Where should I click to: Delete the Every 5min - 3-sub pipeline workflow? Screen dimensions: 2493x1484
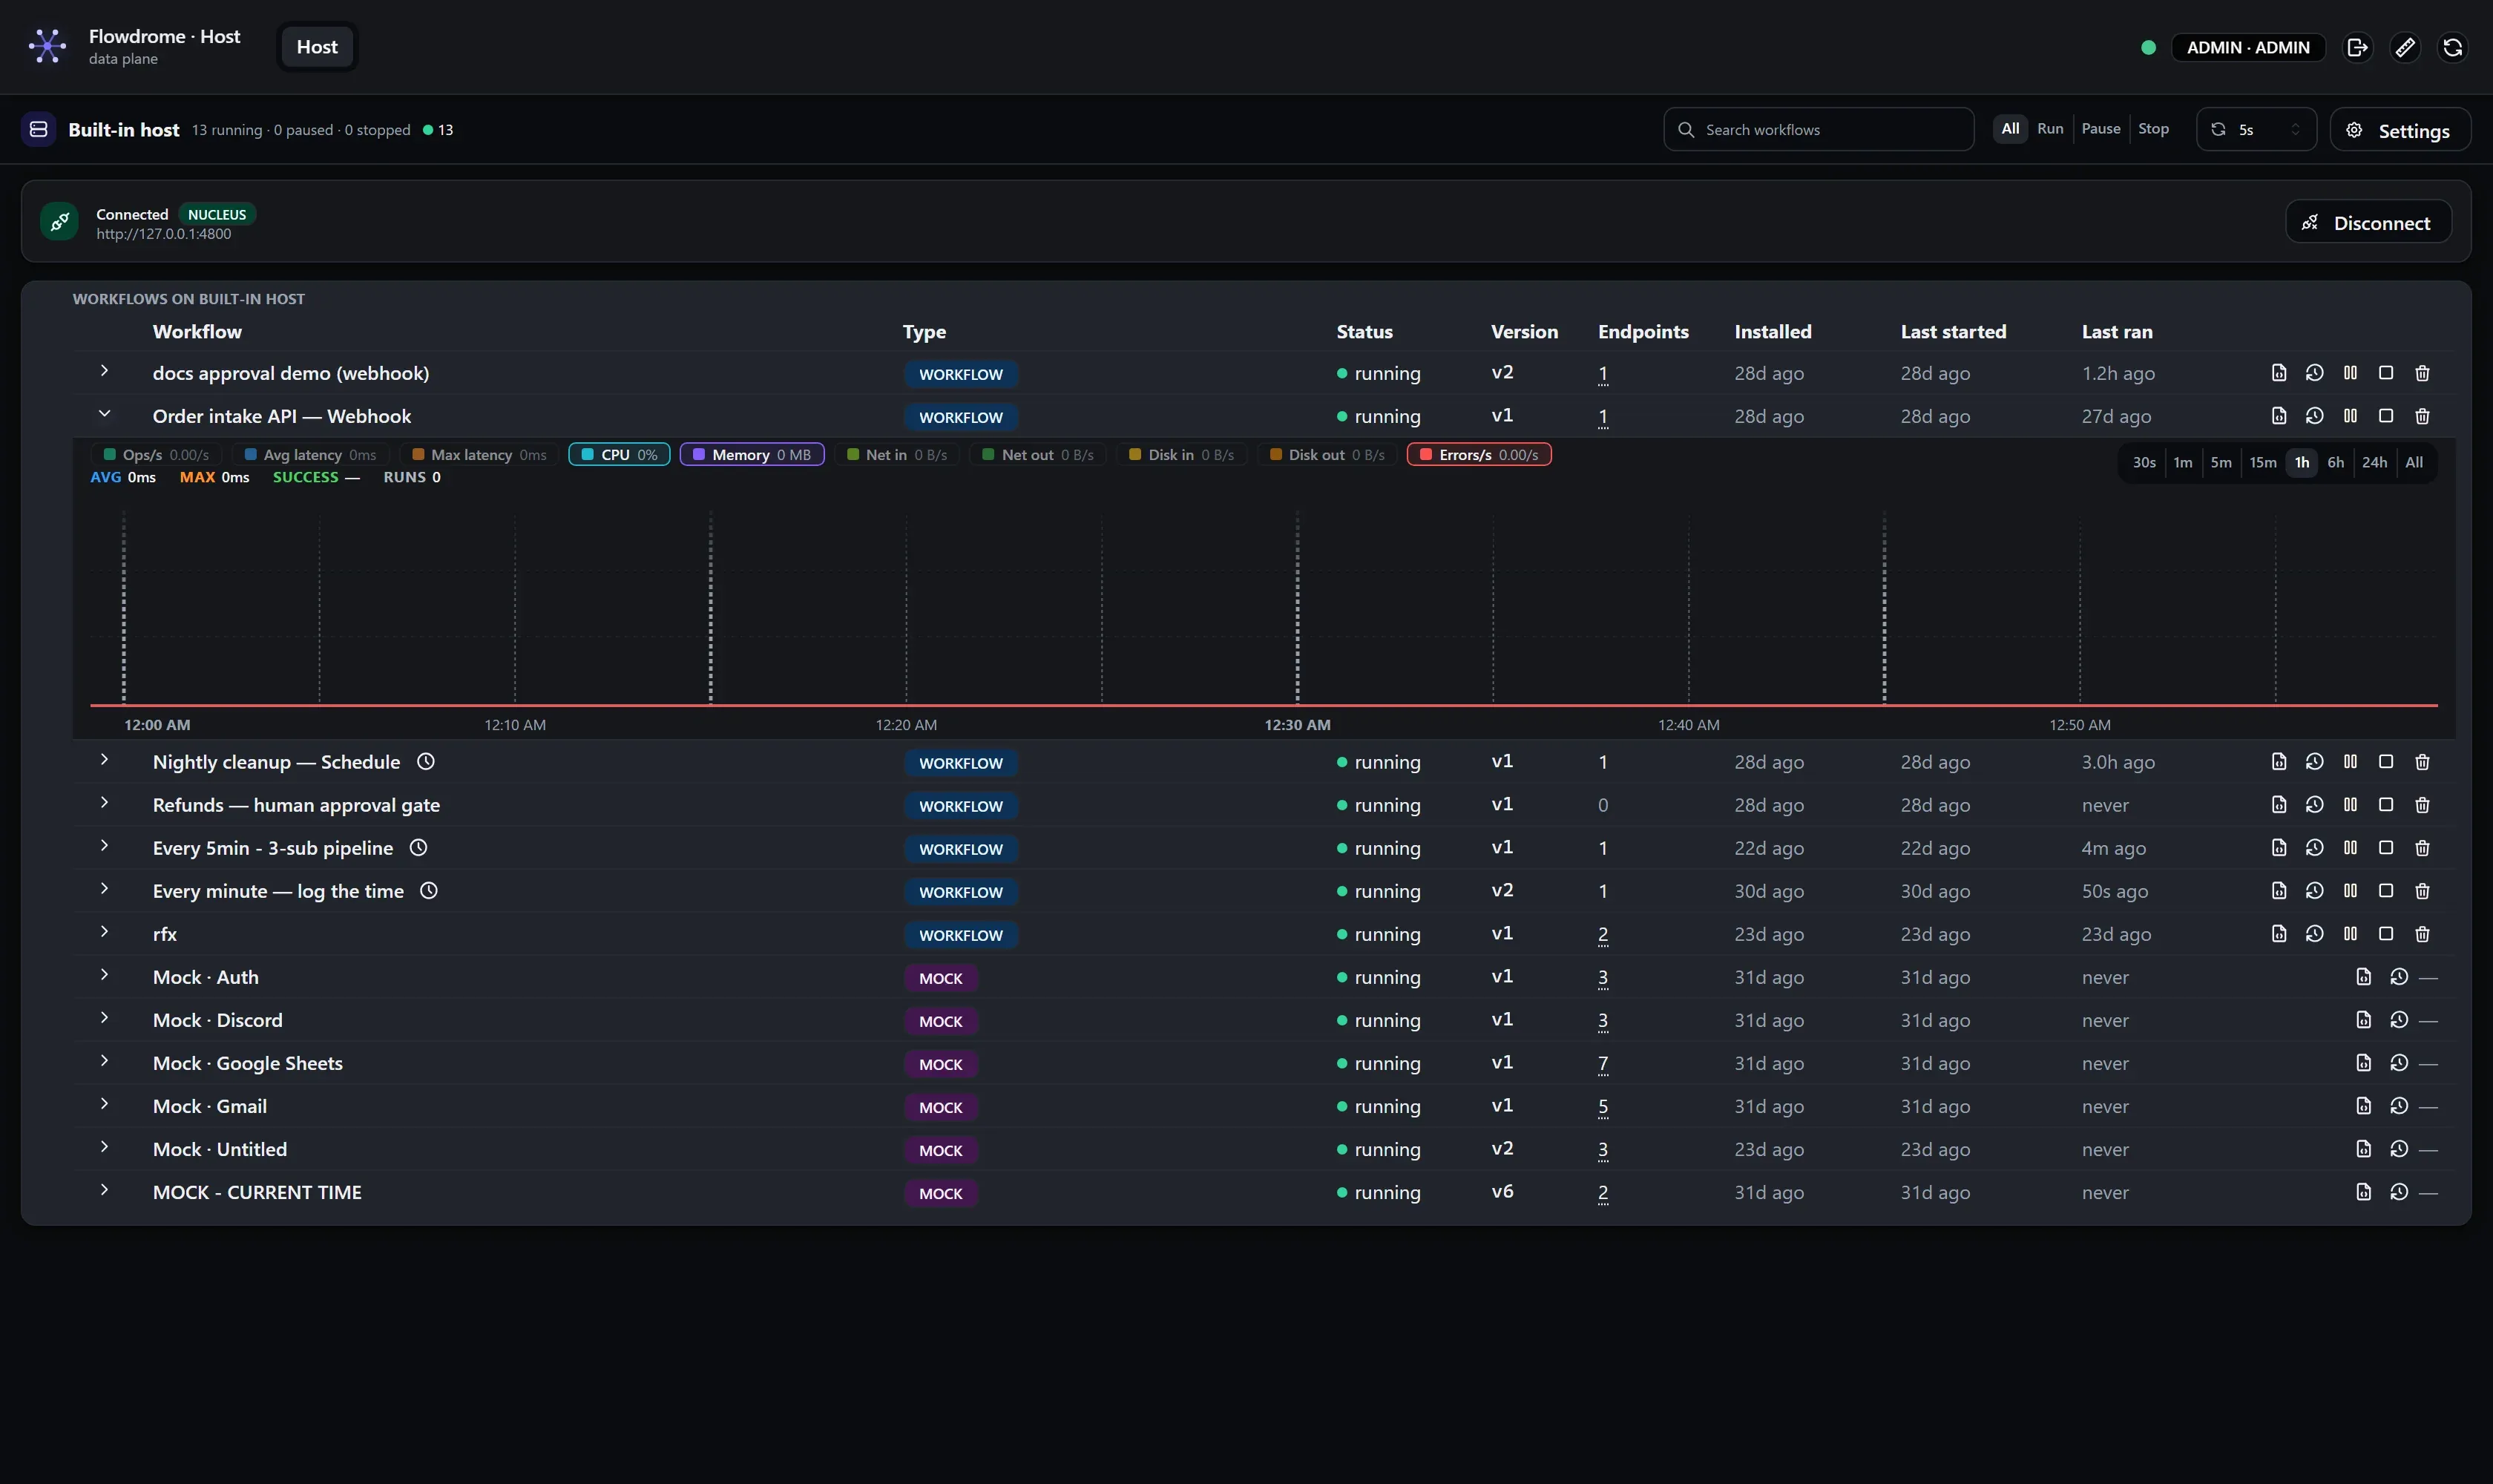pyautogui.click(x=2422, y=848)
